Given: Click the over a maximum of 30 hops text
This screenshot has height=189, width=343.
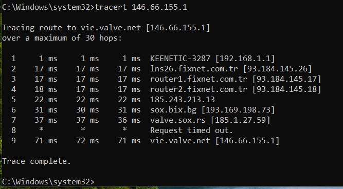Looking at the screenshot, I should 62,38.
